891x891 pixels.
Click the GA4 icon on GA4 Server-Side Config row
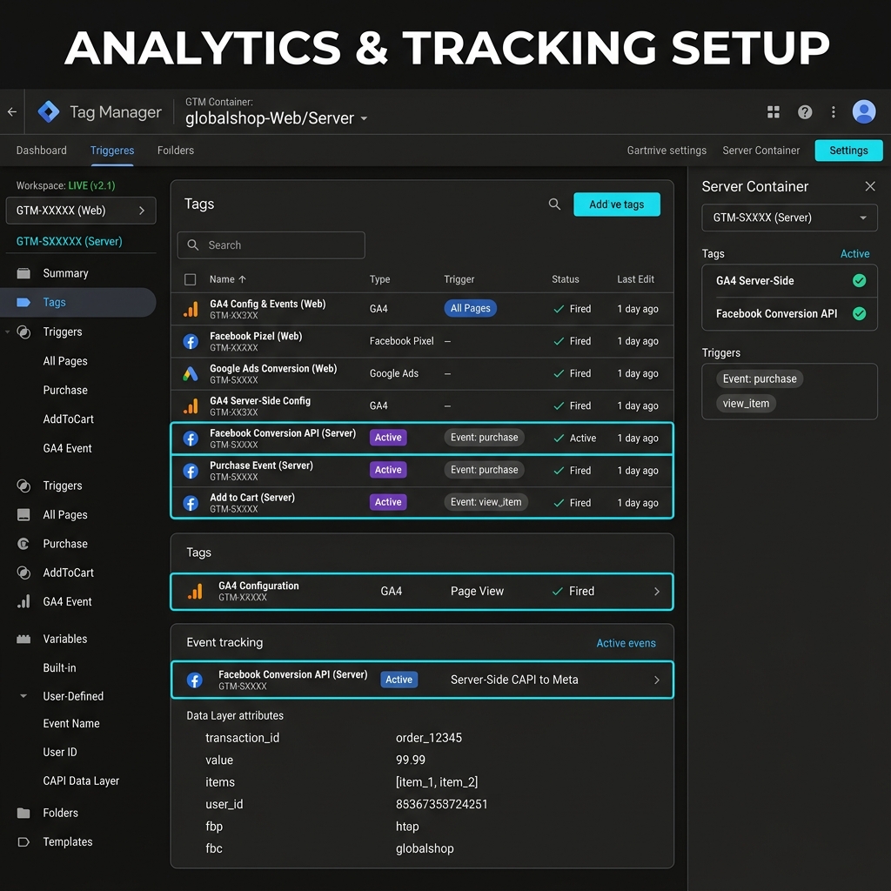click(191, 405)
